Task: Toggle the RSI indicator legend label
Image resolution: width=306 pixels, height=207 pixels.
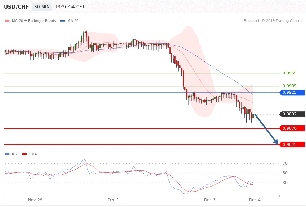Action: coord(15,154)
